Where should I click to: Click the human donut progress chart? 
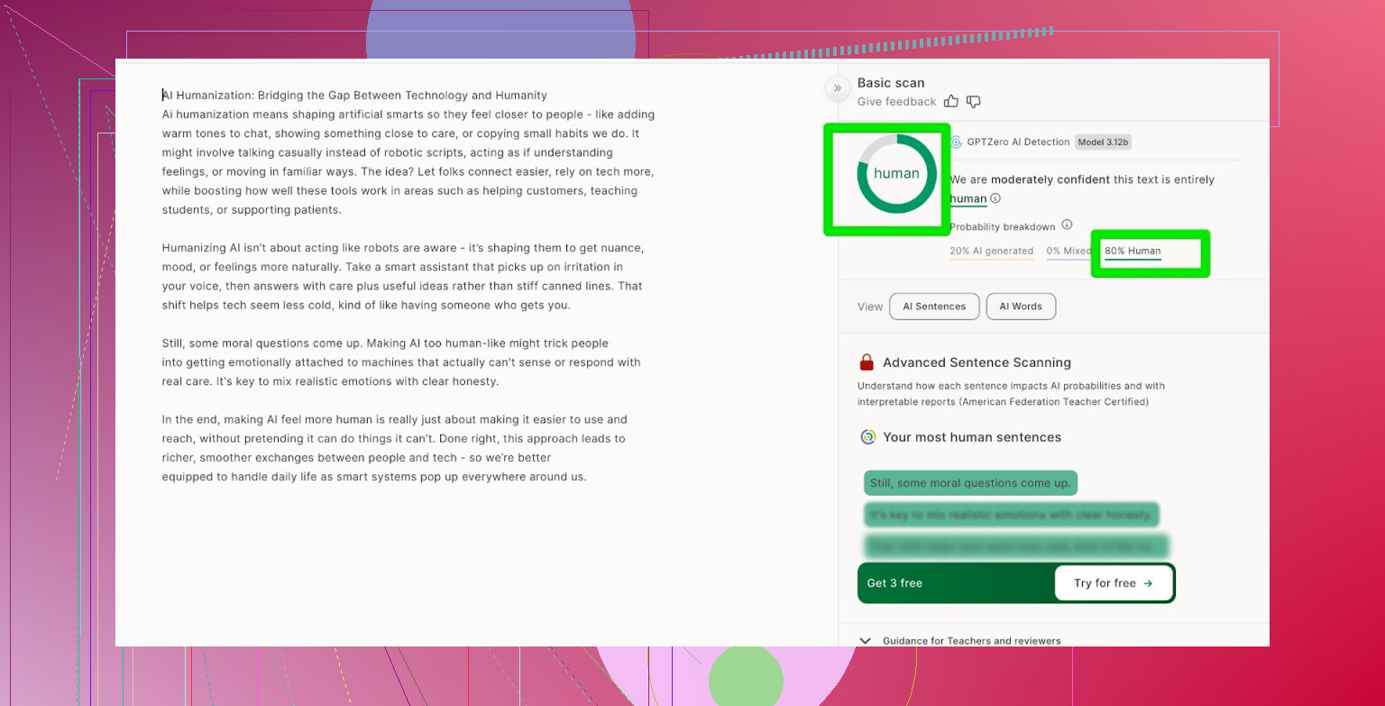pos(896,174)
